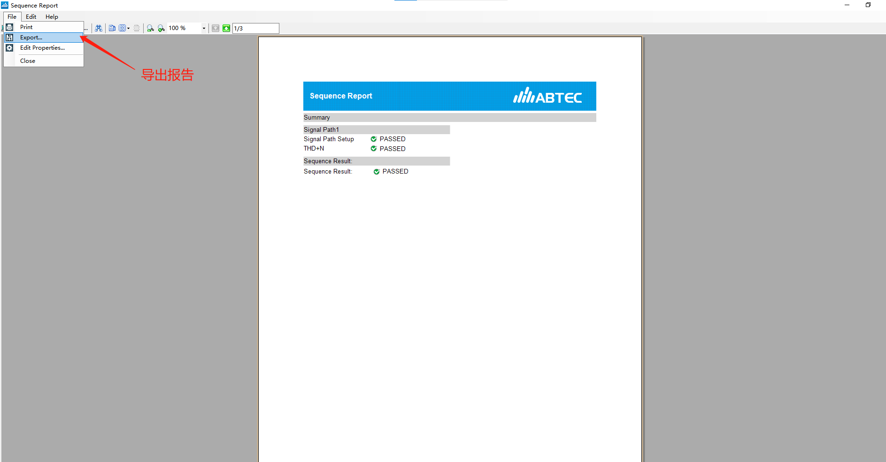Click the zoom in magnifier icon
The height and width of the screenshot is (462, 886).
(161, 28)
